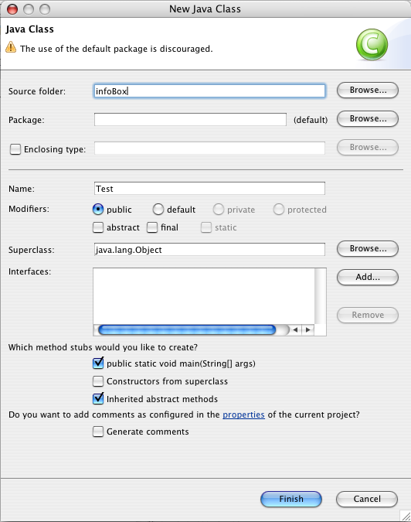Image resolution: width=411 pixels, height=522 pixels.
Task: Click right scroll arrow in Interfaces list
Action: (308, 330)
